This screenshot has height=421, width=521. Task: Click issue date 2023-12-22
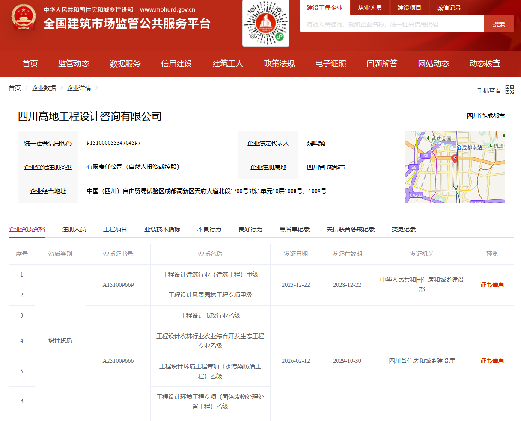pyautogui.click(x=296, y=285)
